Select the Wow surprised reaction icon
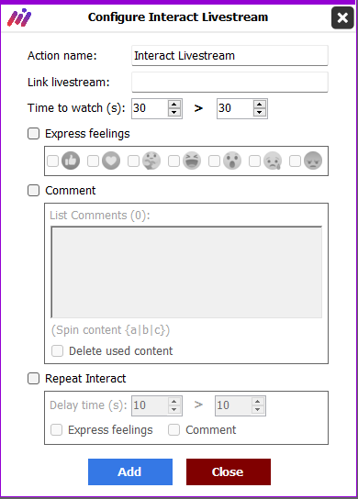The width and height of the screenshot is (358, 499). coord(232,161)
